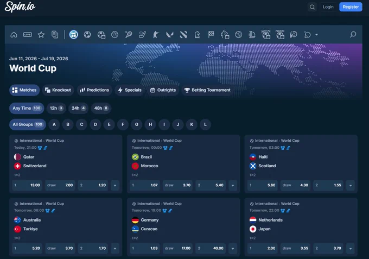
Task: Open the Outrights tab
Action: pos(163,90)
